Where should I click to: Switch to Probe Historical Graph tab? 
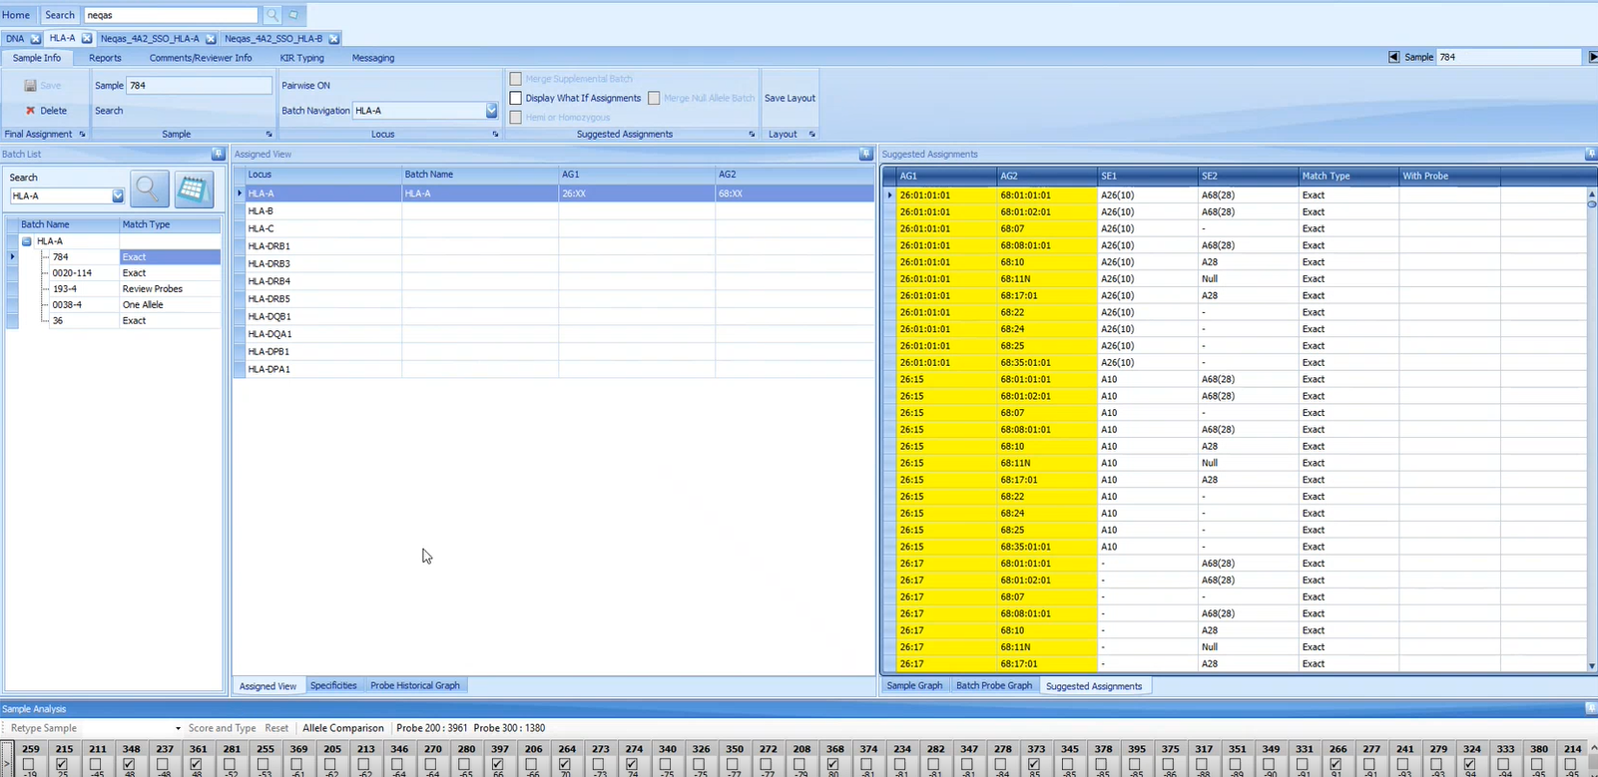click(415, 685)
